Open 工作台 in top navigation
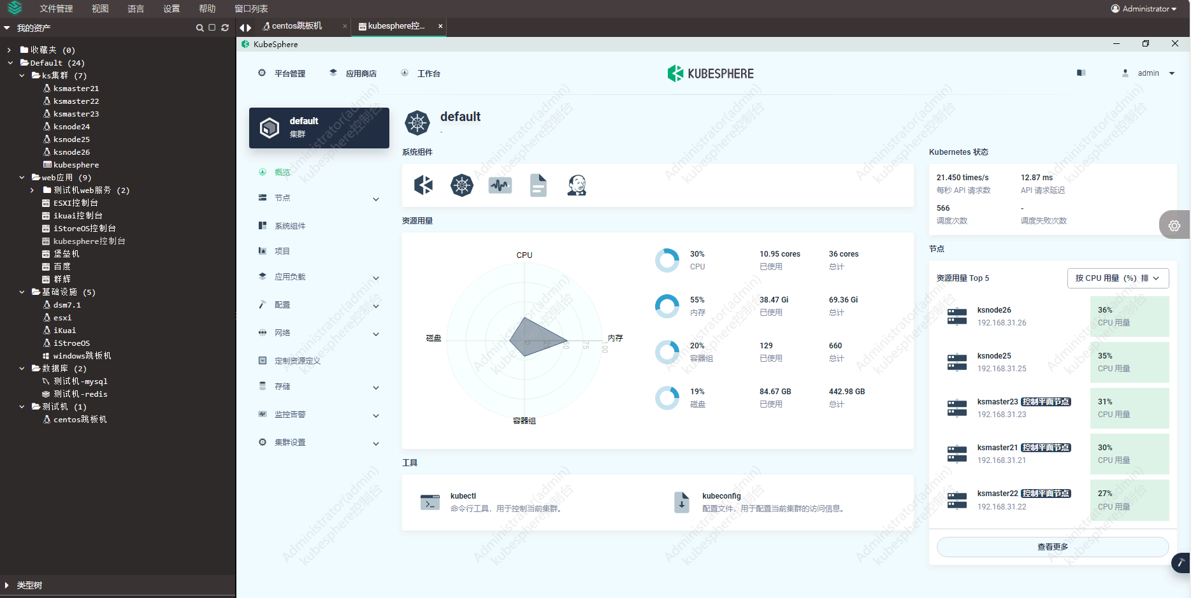Screen dimensions: 1191x598 click(x=421, y=74)
